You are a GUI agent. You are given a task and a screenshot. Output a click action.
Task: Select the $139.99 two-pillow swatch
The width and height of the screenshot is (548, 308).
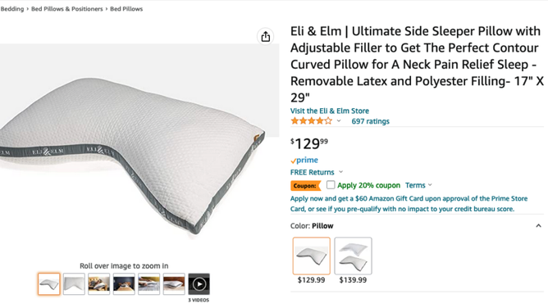(353, 256)
